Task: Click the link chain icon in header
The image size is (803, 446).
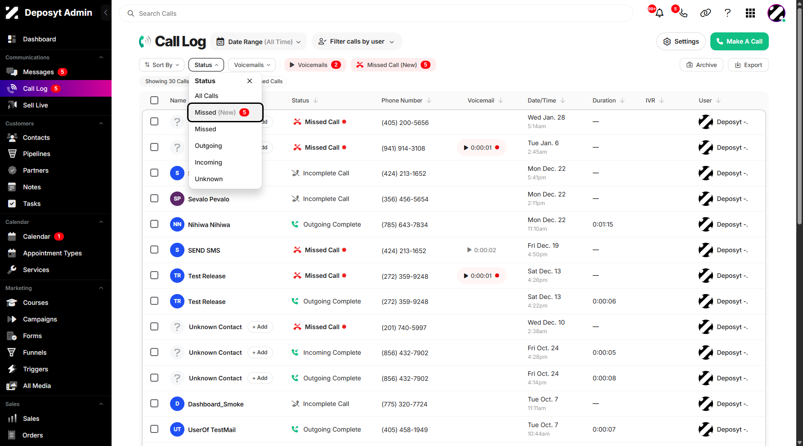Action: (x=705, y=13)
